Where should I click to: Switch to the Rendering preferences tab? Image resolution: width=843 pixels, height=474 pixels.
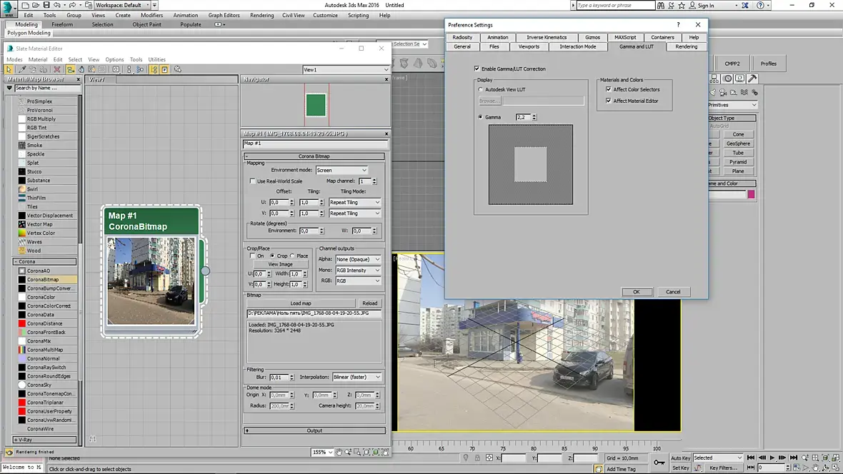tap(686, 46)
